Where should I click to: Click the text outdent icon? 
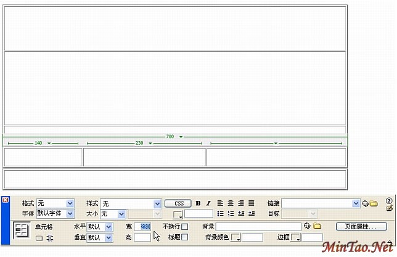(x=241, y=214)
